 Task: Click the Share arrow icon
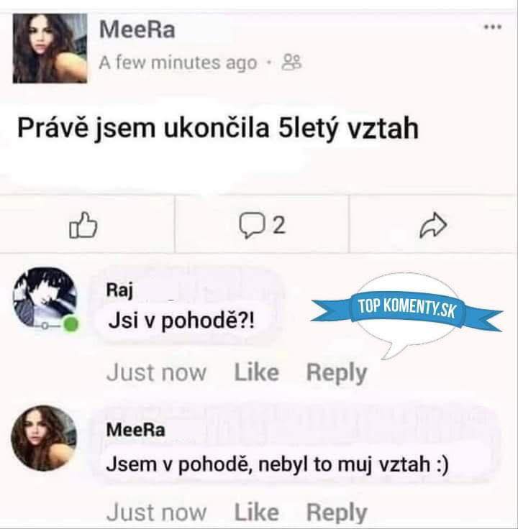pyautogui.click(x=432, y=226)
